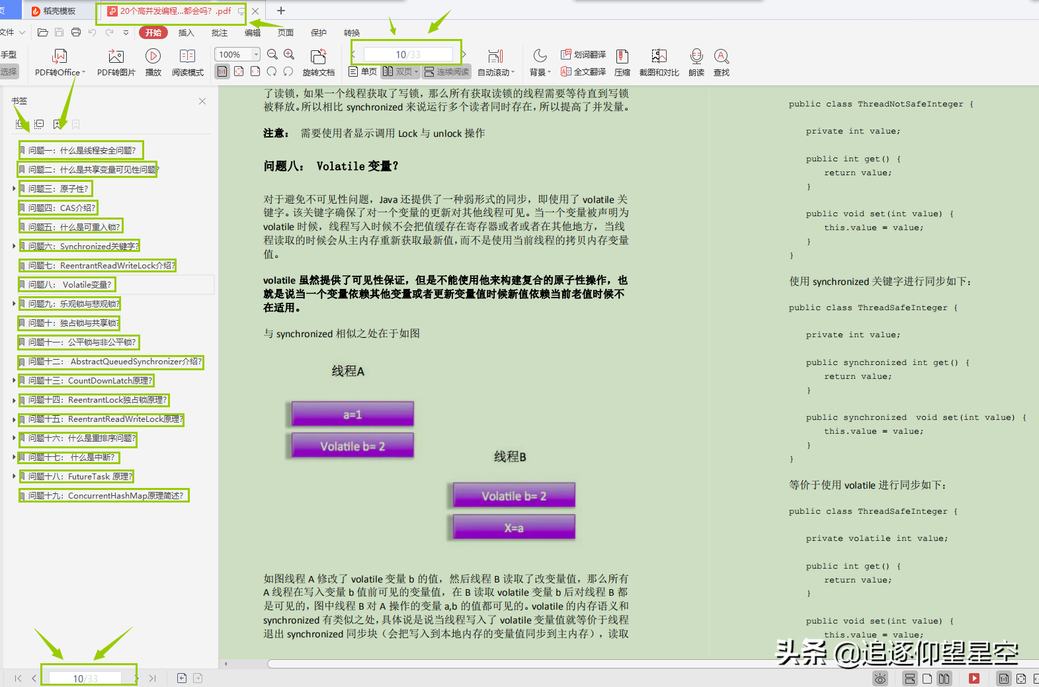The image size is (1039, 687).
Task: Open PDF转图片 export tool
Action: 116,63
